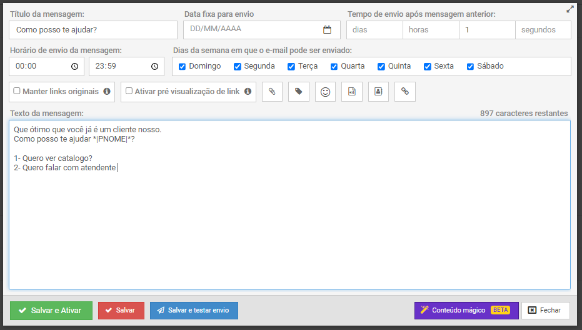This screenshot has width=582, height=330.
Task: Uncheck the Domingo checkbox
Action: tap(183, 66)
